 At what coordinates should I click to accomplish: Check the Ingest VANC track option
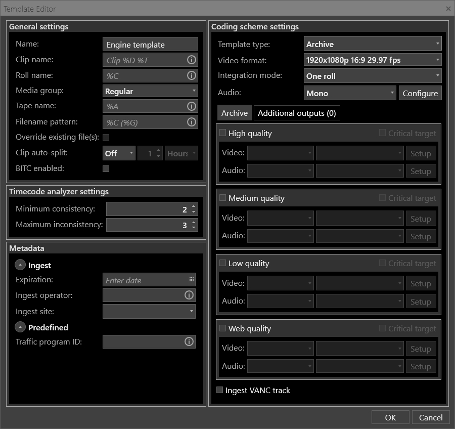click(220, 390)
